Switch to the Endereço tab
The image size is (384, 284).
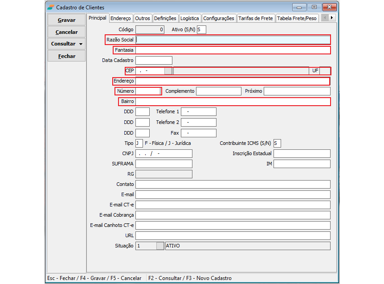pos(121,18)
